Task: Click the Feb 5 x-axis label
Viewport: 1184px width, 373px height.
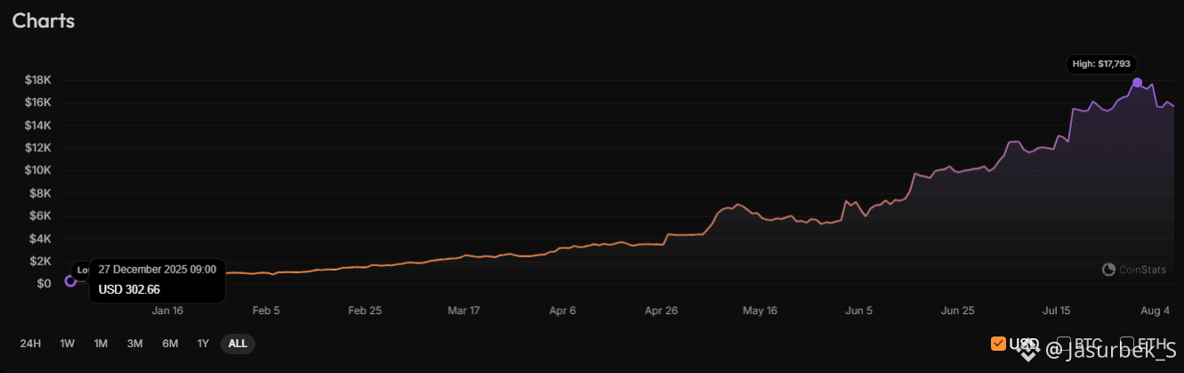Action: click(x=266, y=311)
